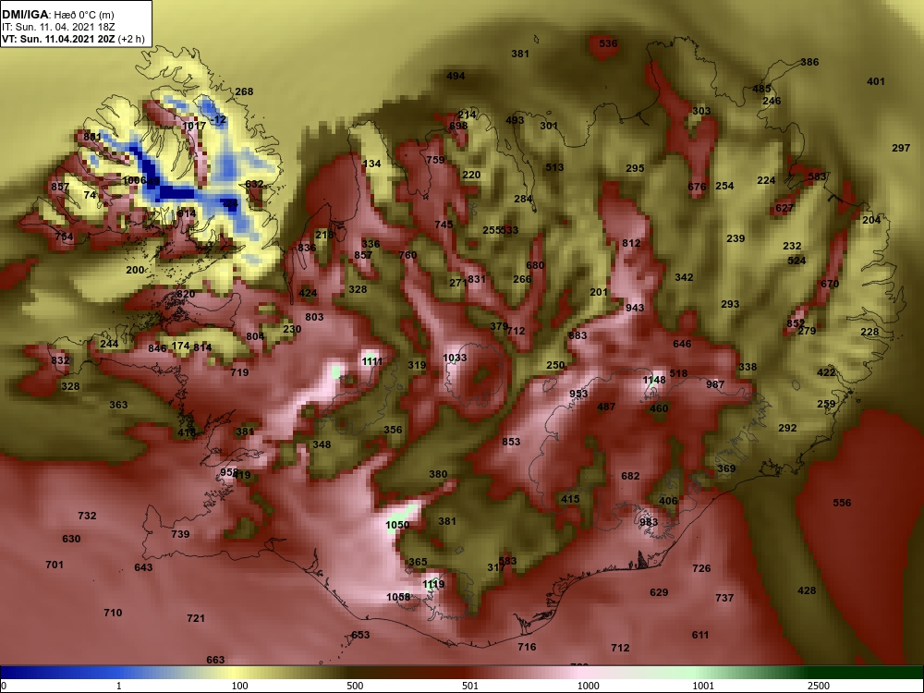The height and width of the screenshot is (693, 924).
Task: Click the 716 value label
Action: [527, 647]
